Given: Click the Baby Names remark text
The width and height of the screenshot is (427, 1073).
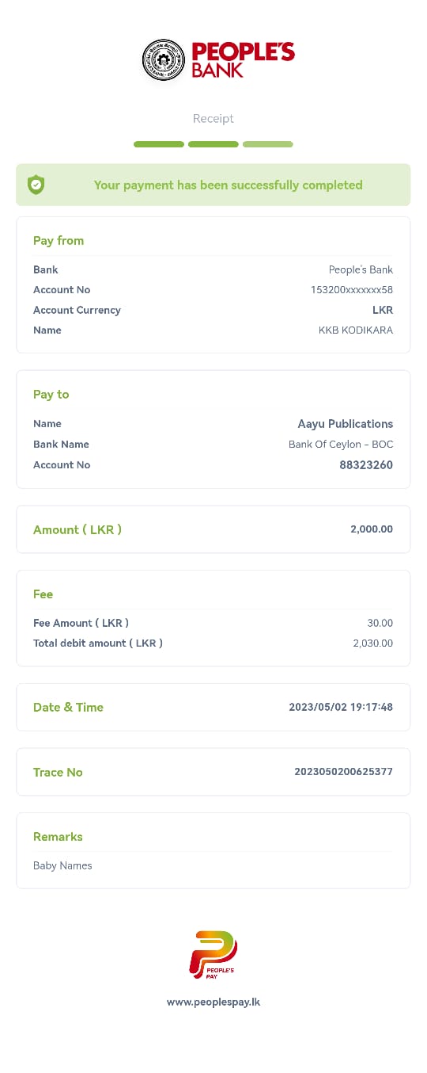Looking at the screenshot, I should coord(62,865).
